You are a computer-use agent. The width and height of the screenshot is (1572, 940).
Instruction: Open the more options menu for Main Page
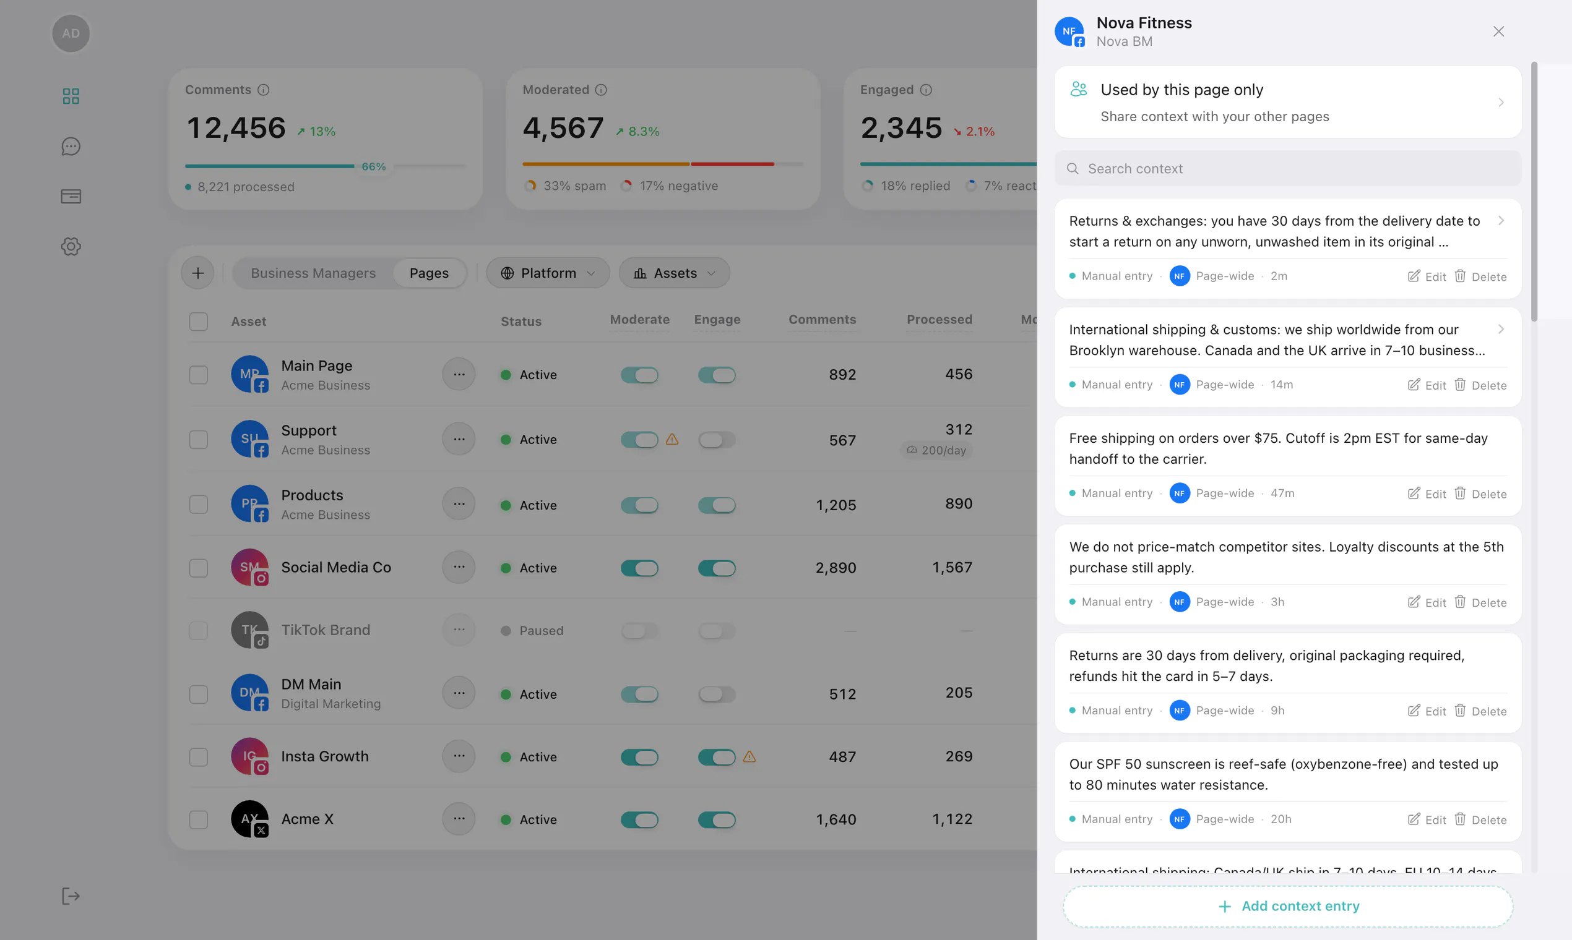click(x=459, y=374)
